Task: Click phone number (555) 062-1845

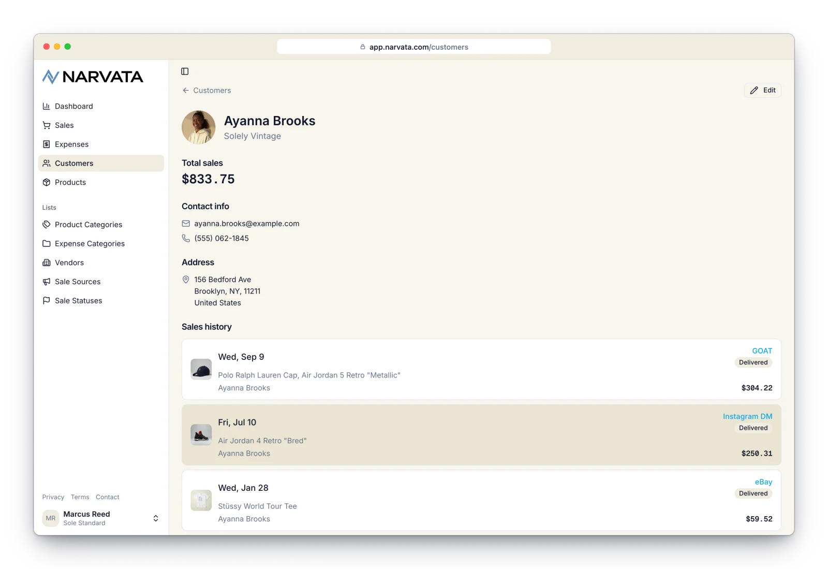Action: (221, 238)
